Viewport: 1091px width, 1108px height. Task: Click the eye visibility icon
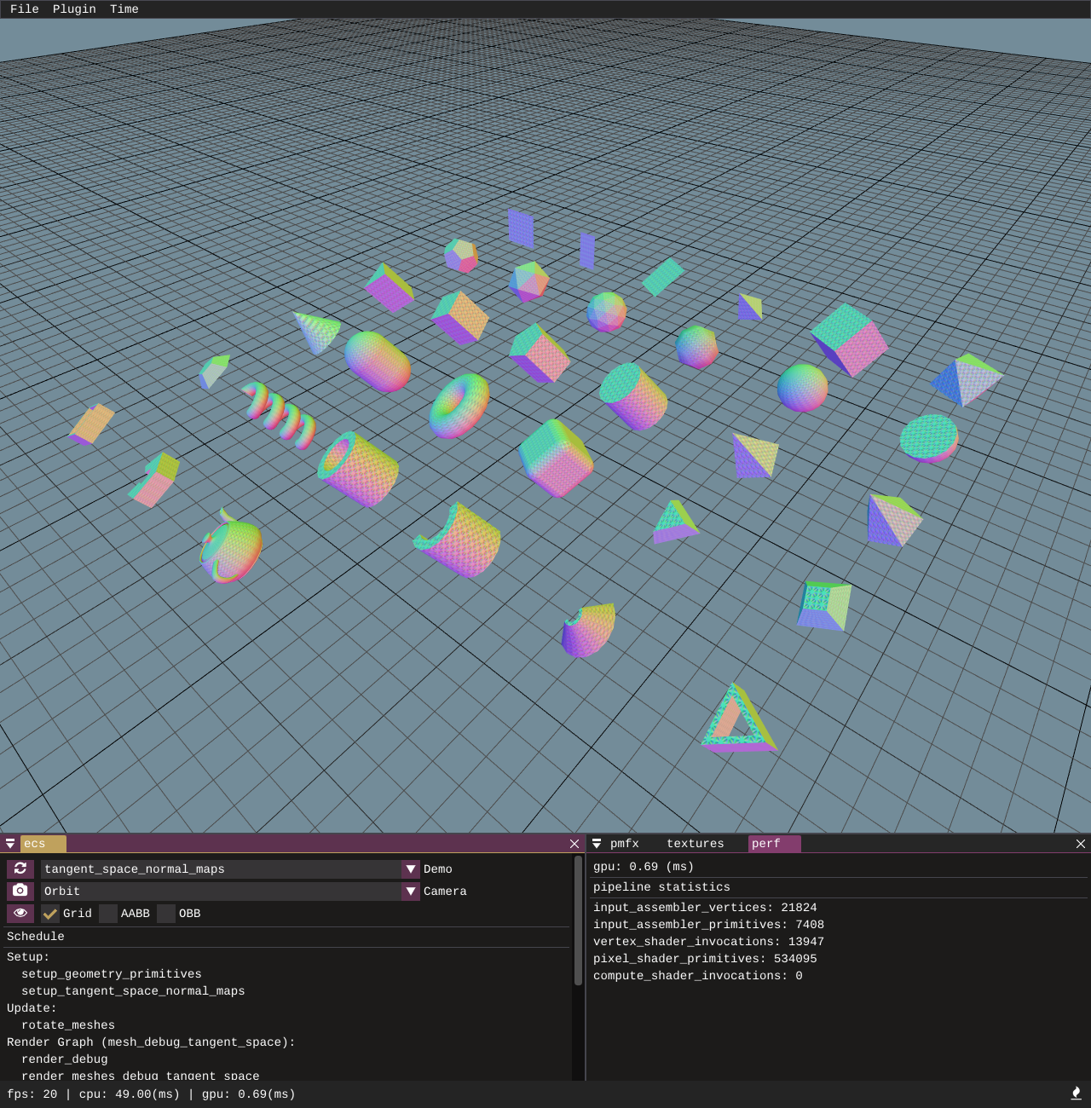[20, 913]
